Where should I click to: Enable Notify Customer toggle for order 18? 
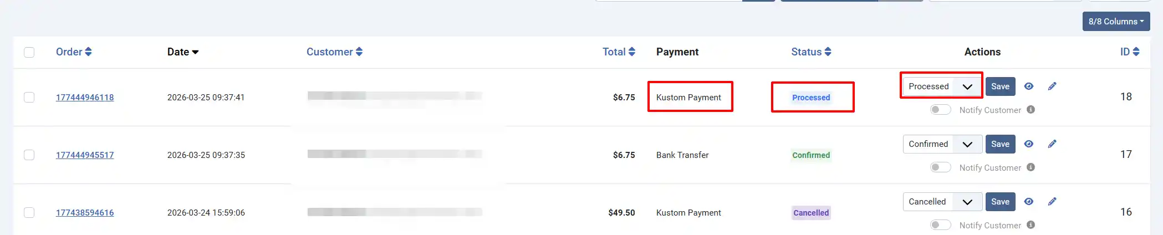pos(940,110)
